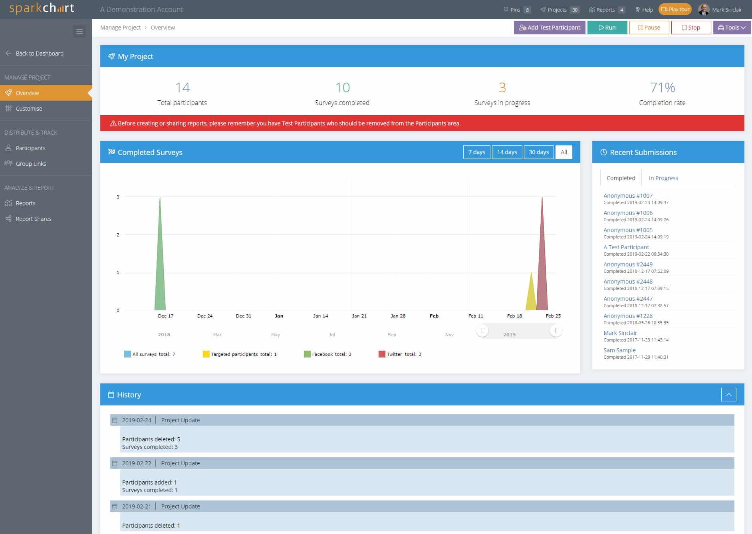This screenshot has width=752, height=534.
Task: Open the Anonymous #1007 submission link
Action: 628,196
